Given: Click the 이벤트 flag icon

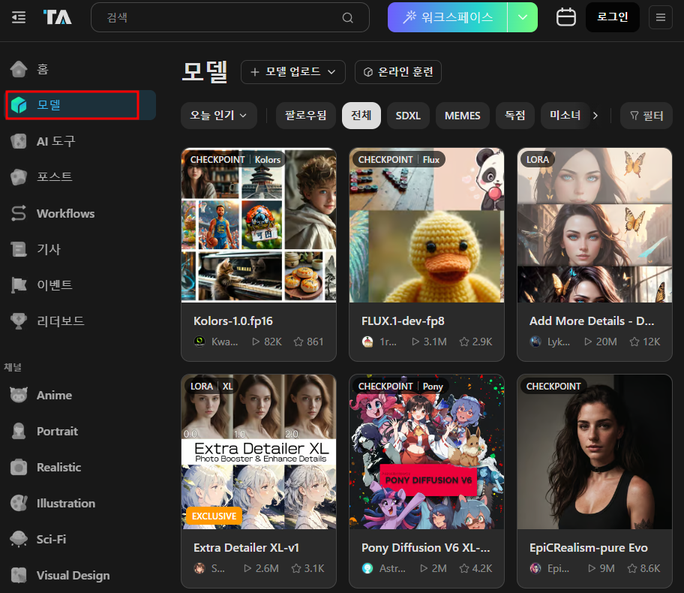Looking at the screenshot, I should click(x=19, y=285).
